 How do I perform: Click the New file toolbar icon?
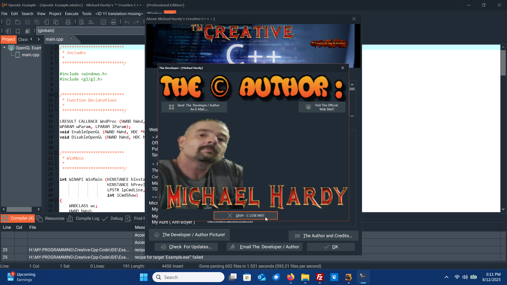point(8,22)
